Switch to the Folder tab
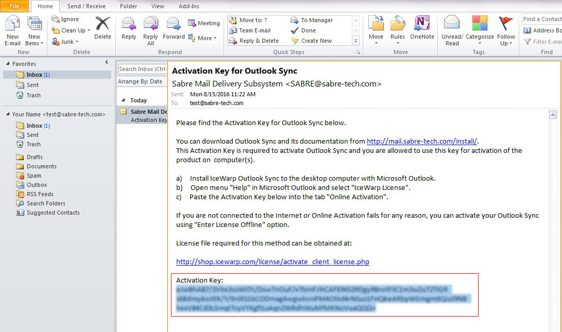 (x=128, y=6)
